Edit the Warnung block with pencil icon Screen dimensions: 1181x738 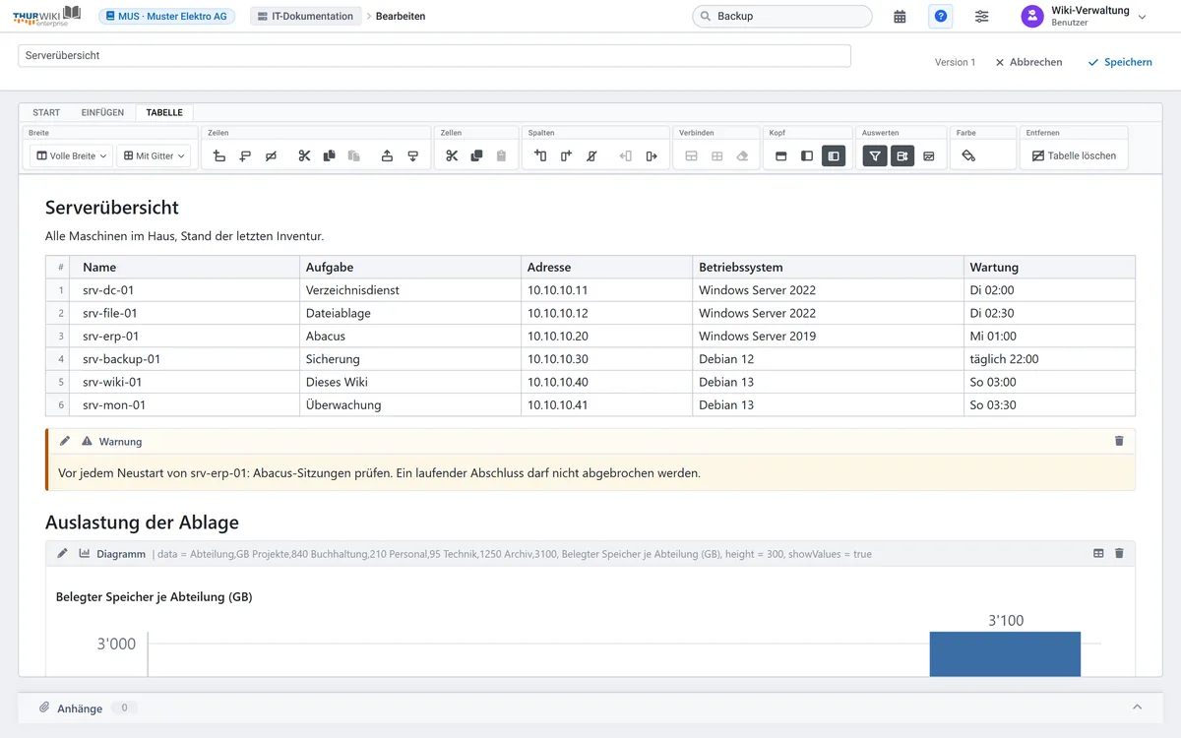click(65, 441)
